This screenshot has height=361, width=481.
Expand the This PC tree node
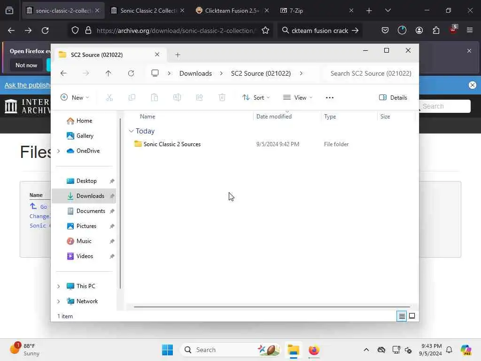point(59,286)
